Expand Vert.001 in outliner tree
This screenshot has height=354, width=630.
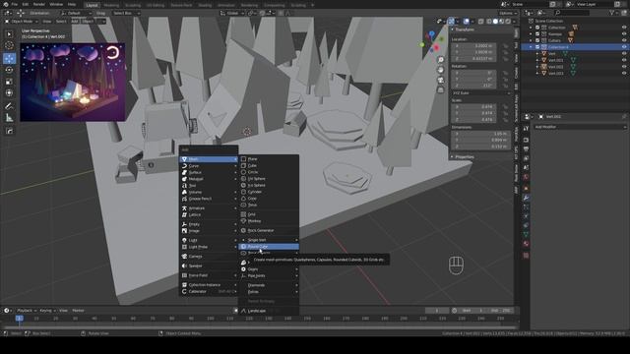537,60
